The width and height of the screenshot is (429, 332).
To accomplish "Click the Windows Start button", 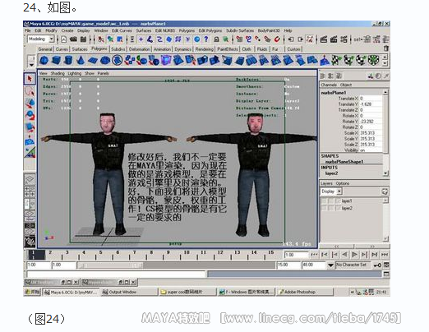I will point(32,292).
